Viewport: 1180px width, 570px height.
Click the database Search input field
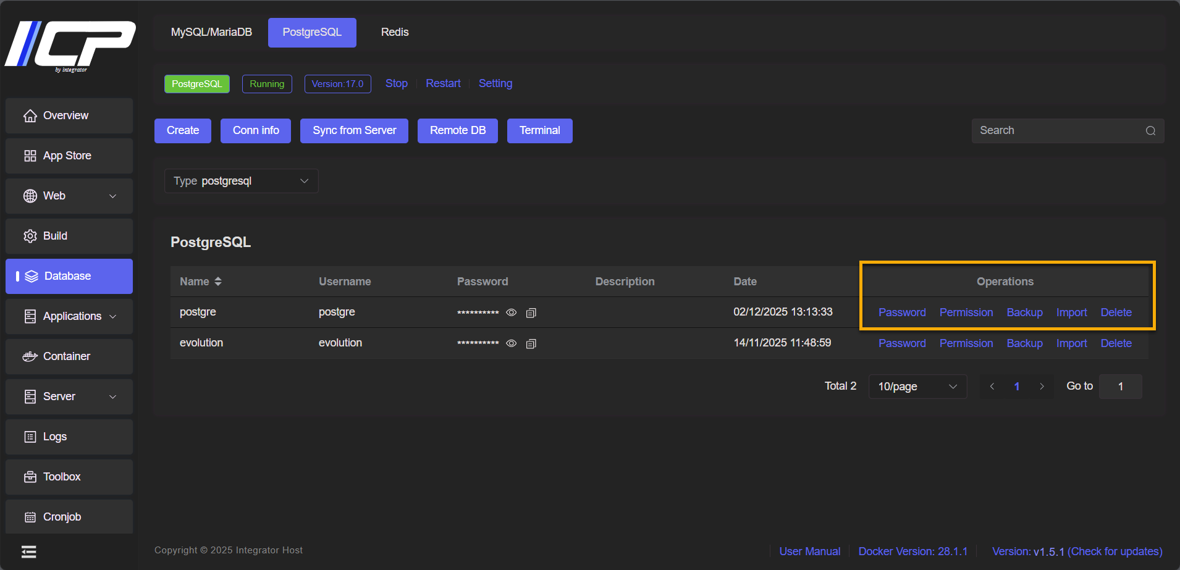[x=1068, y=131]
